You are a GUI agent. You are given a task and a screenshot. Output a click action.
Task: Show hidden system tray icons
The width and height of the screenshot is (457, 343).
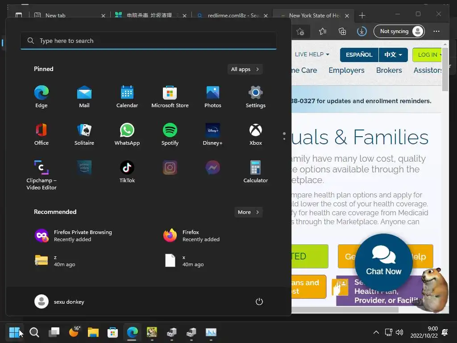(376, 332)
